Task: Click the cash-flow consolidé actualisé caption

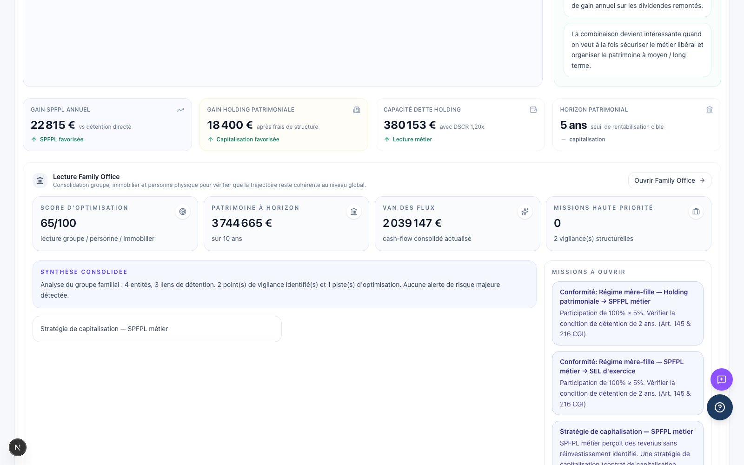Action: coord(427,239)
